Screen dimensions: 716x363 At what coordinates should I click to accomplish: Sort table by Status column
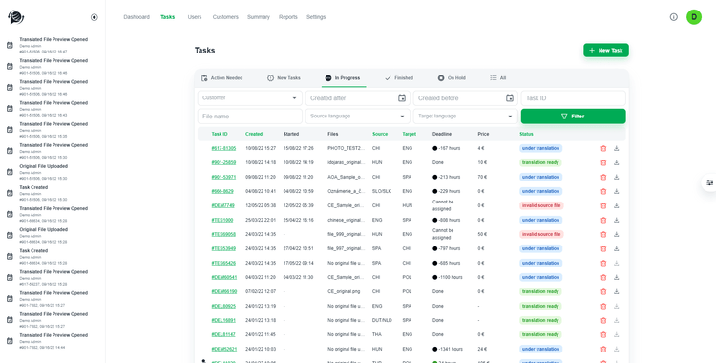coord(526,134)
